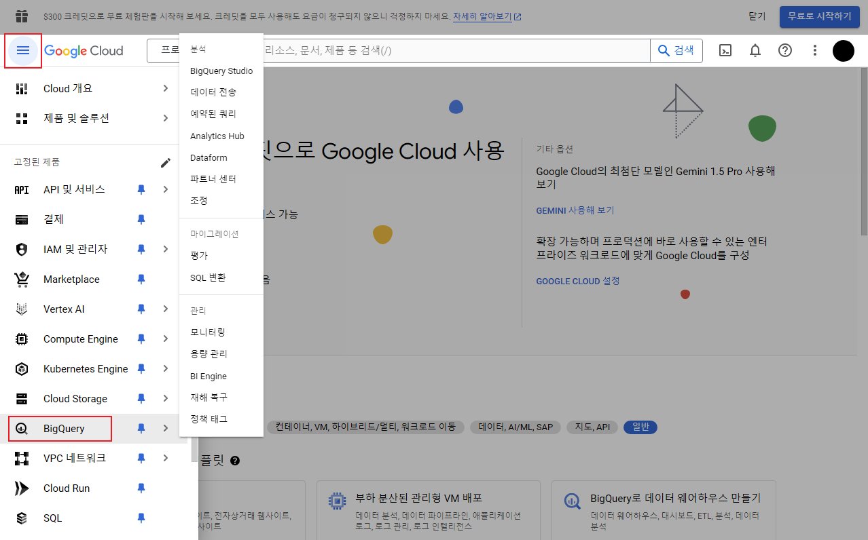Open Dataform from the submenu
This screenshot has width=868, height=540.
[x=221, y=158]
